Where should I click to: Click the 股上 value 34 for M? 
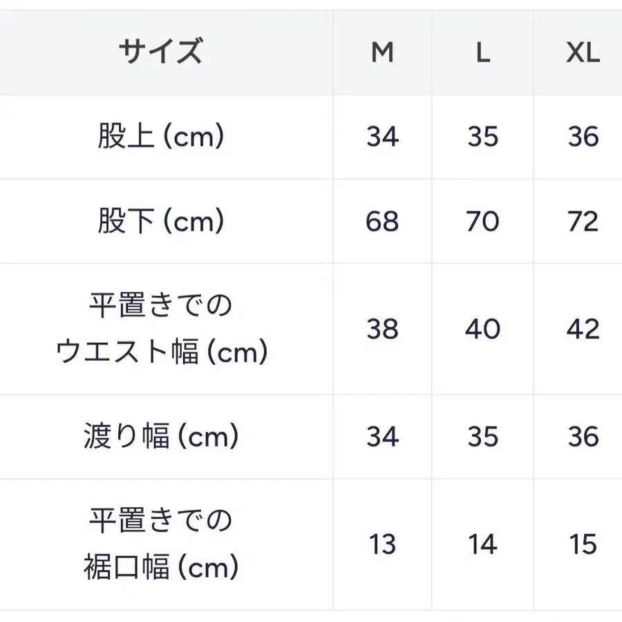(382, 137)
